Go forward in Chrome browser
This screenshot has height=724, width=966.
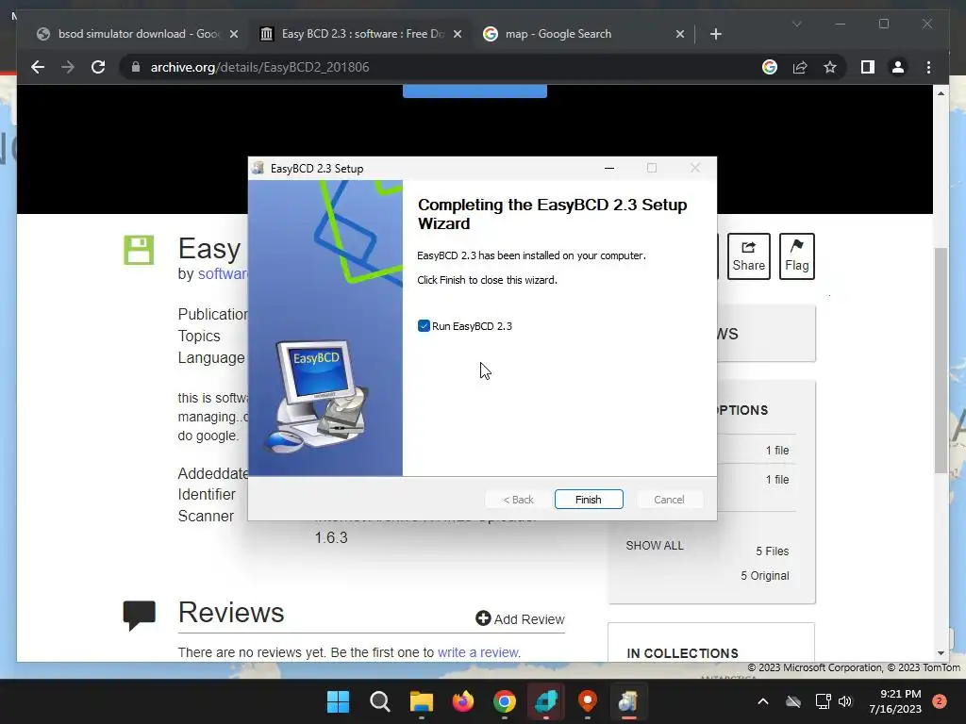68,67
